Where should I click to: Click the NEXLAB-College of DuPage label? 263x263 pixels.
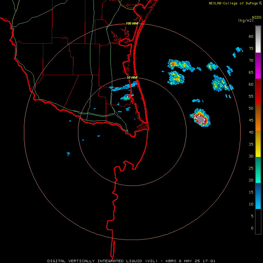[233, 3]
